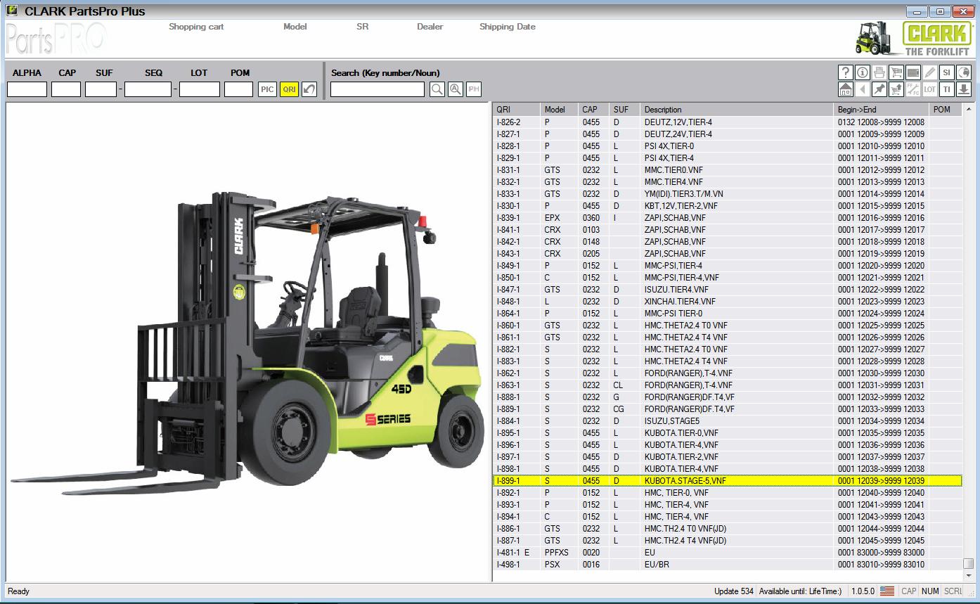
Task: Click the parts list view icon
Action: (913, 72)
